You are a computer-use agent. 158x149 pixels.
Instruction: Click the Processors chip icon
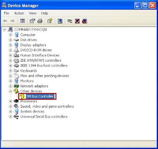(16, 101)
